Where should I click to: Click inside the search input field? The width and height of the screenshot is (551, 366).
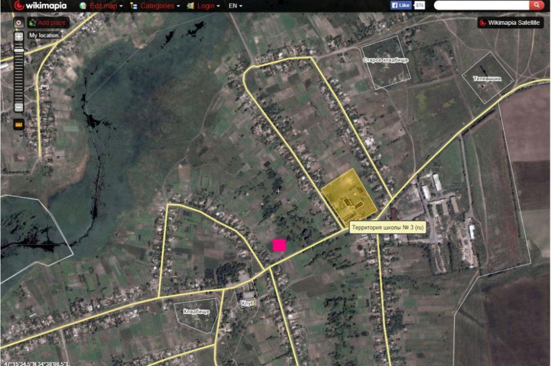pyautogui.click(x=481, y=6)
